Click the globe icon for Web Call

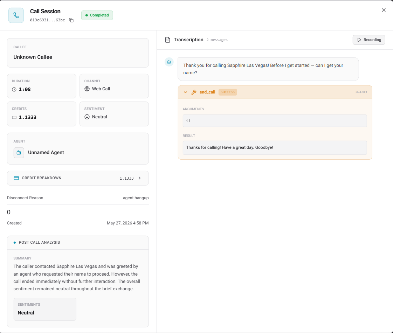click(87, 89)
